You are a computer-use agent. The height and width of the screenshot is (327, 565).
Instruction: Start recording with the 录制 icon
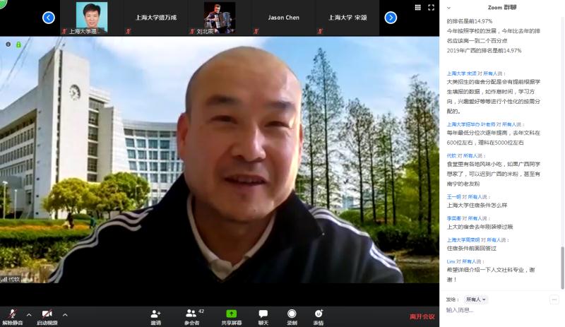click(292, 316)
